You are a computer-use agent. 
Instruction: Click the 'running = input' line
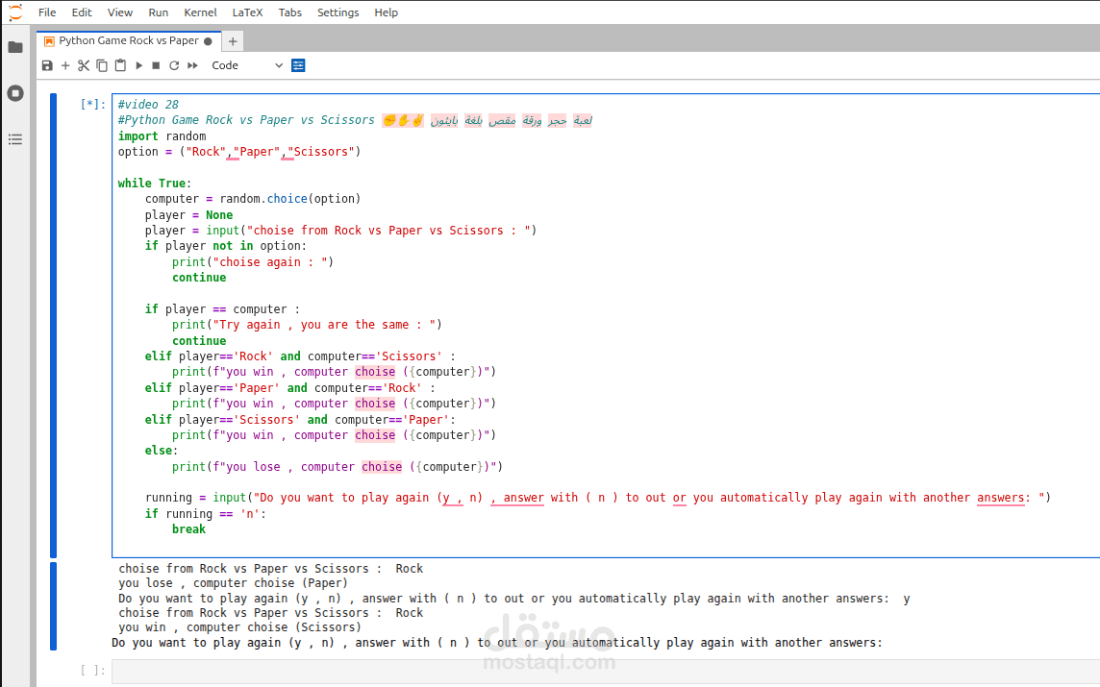tap(598, 498)
